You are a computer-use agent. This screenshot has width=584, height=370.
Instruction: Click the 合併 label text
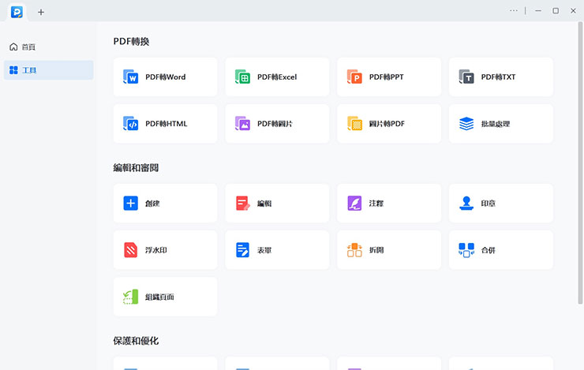pyautogui.click(x=489, y=250)
